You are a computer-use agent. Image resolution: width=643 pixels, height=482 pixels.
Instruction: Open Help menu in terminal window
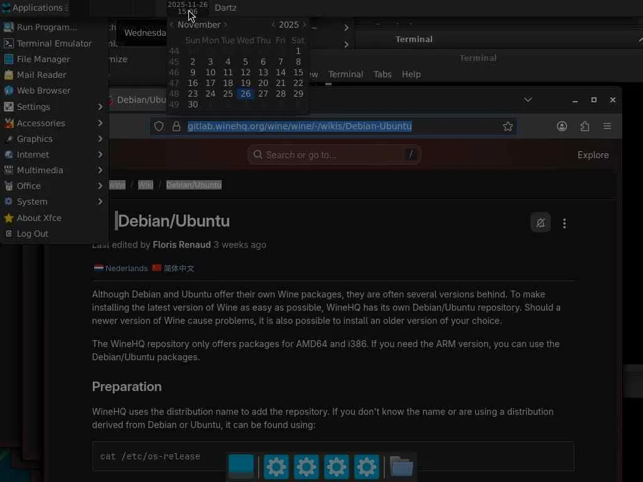[411, 74]
